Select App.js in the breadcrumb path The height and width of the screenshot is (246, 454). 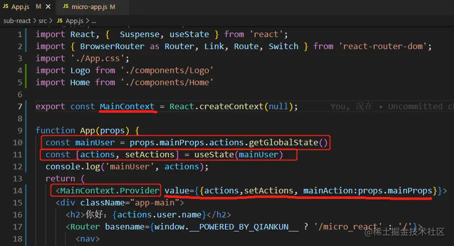point(74,21)
